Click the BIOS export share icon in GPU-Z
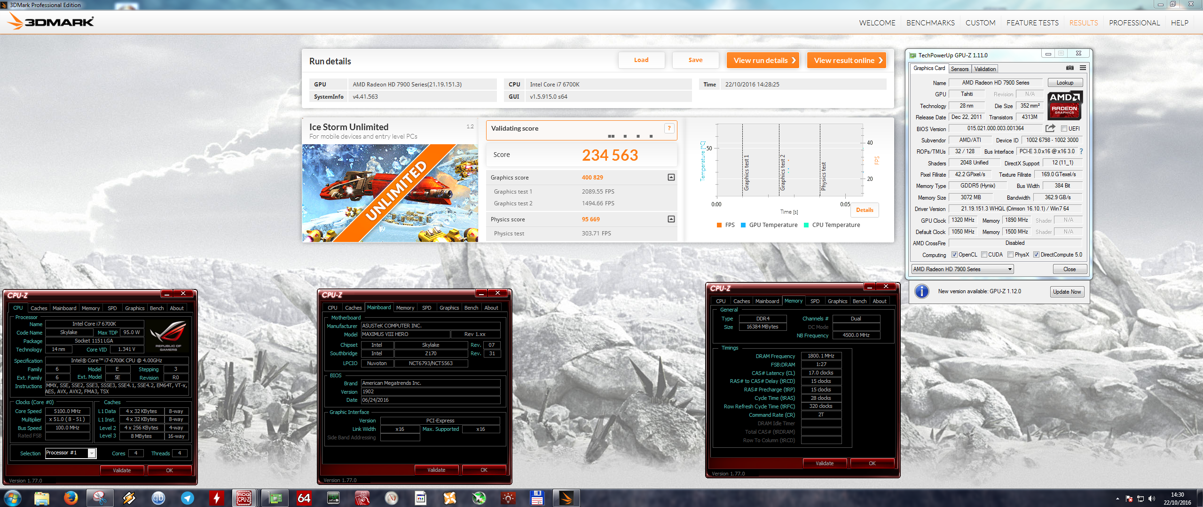 (1050, 128)
